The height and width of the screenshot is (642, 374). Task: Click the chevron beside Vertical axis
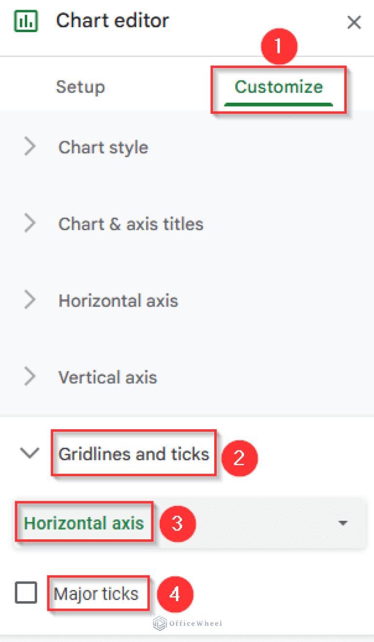click(30, 376)
